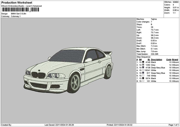The height and width of the screenshot is (127, 180).
Task: Select the Black swatch in stop 7
Action: (x=143, y=78)
